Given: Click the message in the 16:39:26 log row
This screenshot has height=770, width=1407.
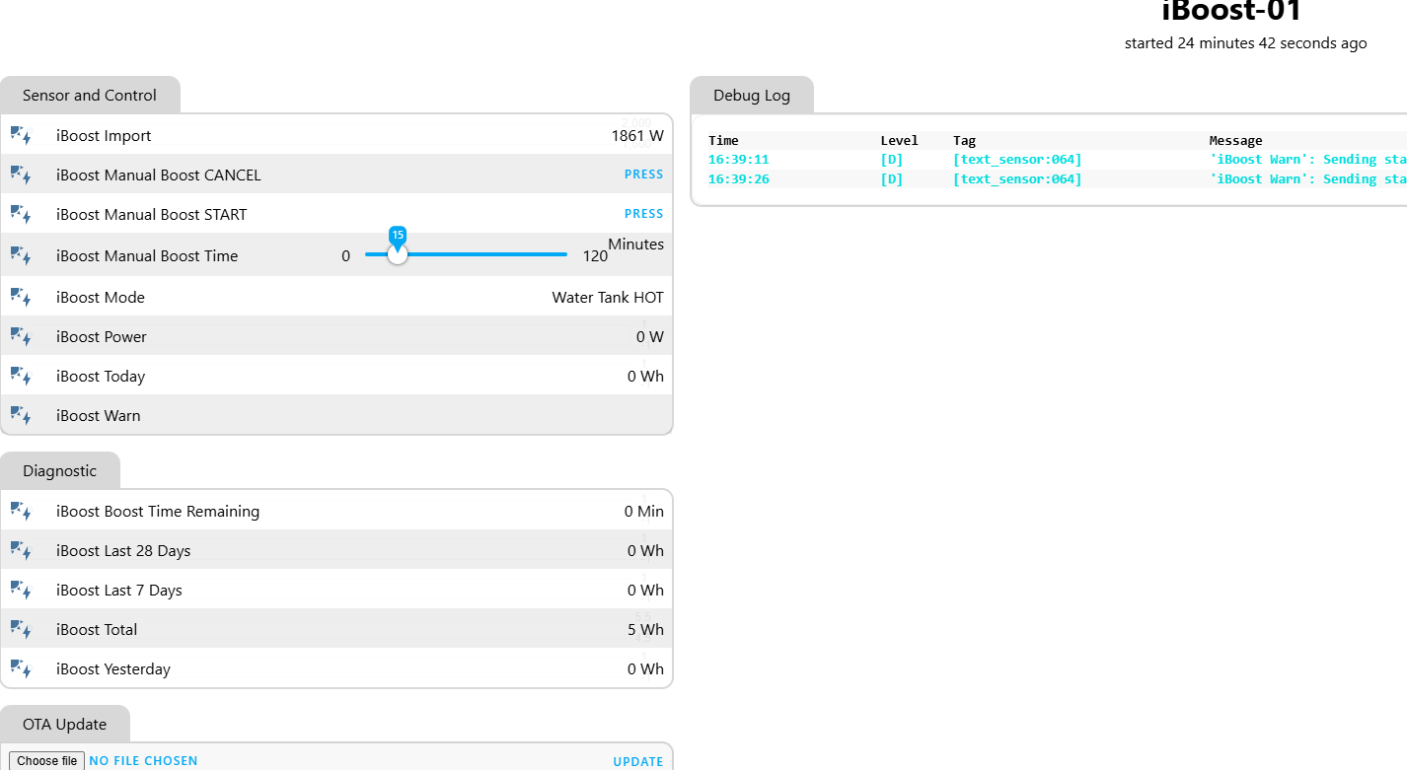Looking at the screenshot, I should [1308, 179].
